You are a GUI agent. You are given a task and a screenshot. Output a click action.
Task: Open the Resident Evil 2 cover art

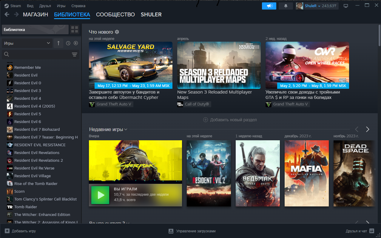point(209,173)
